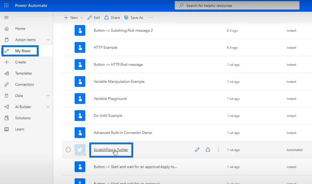The height and width of the screenshot is (184, 312).
Task: Click the Solutions icon in the sidebar
Action: pos(7,118)
